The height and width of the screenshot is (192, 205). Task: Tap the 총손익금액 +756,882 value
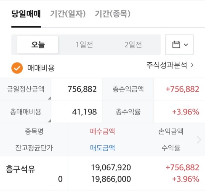coord(182,89)
